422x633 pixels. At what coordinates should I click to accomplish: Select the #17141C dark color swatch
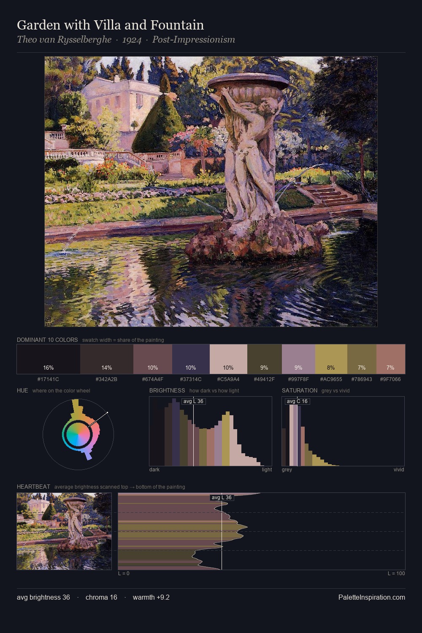tap(49, 359)
